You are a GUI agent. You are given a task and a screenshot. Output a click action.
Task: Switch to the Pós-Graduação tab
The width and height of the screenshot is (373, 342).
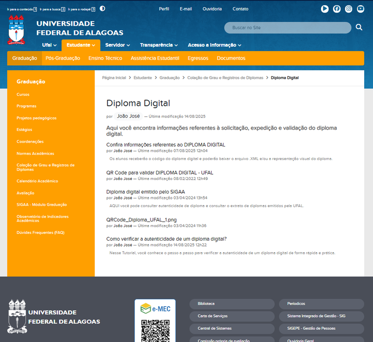pos(63,58)
